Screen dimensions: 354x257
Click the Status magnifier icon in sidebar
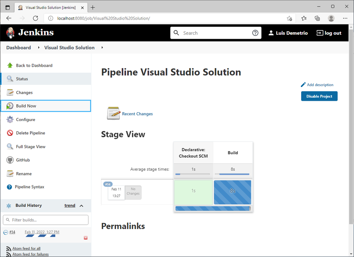[x=10, y=79]
